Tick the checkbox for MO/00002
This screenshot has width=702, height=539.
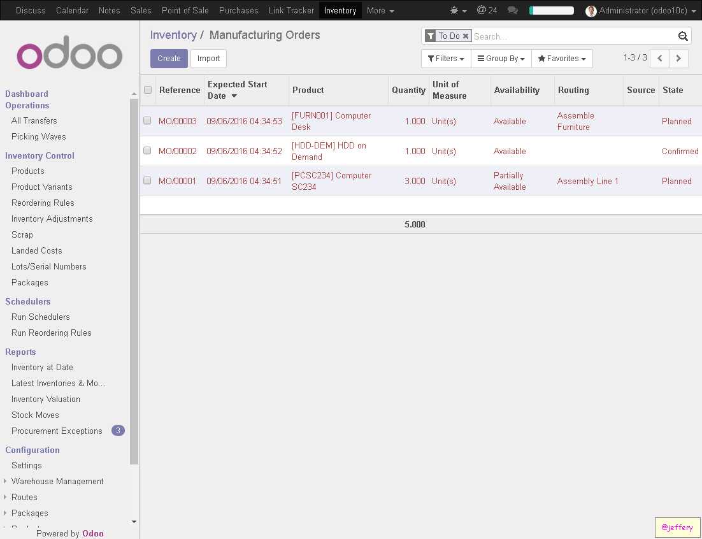(147, 150)
